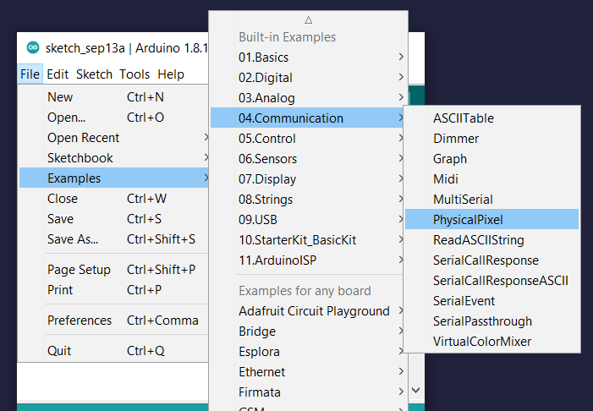Click the down arrow on the window scrollbar
593x411 pixels.
pyautogui.click(x=415, y=390)
